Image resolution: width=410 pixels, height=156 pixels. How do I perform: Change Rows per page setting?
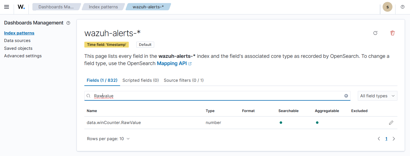pos(108,139)
